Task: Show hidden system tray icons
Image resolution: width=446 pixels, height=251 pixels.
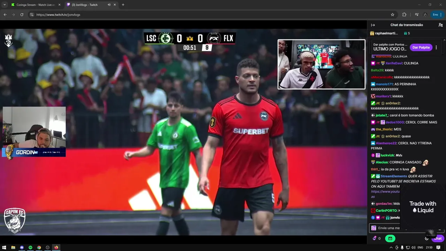Action: click(391, 248)
